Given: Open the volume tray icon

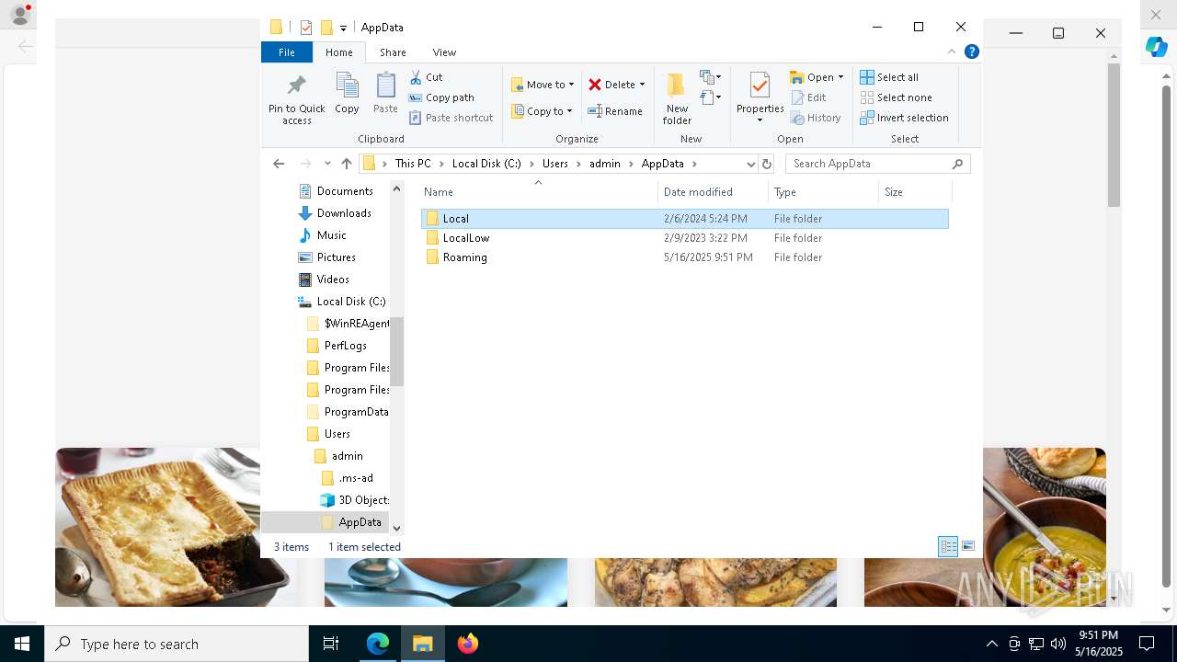Looking at the screenshot, I should (x=1057, y=644).
